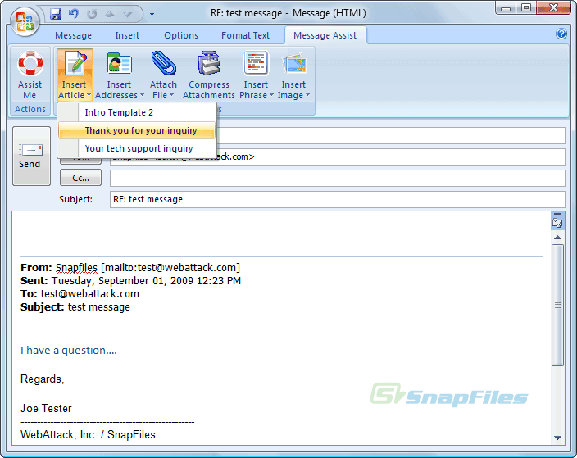Screen dimensions: 577x458
Task: Click the Cc... button
Action: 80,178
